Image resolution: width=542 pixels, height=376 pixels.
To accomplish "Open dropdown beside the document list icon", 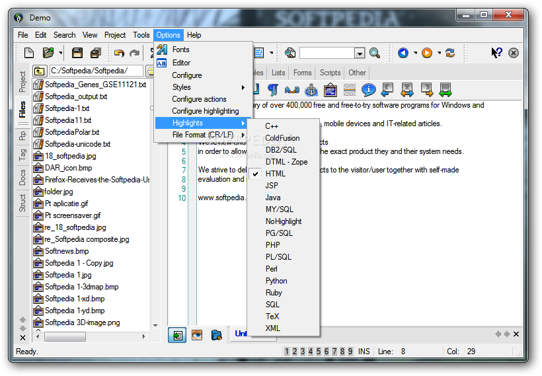I will pos(272,53).
